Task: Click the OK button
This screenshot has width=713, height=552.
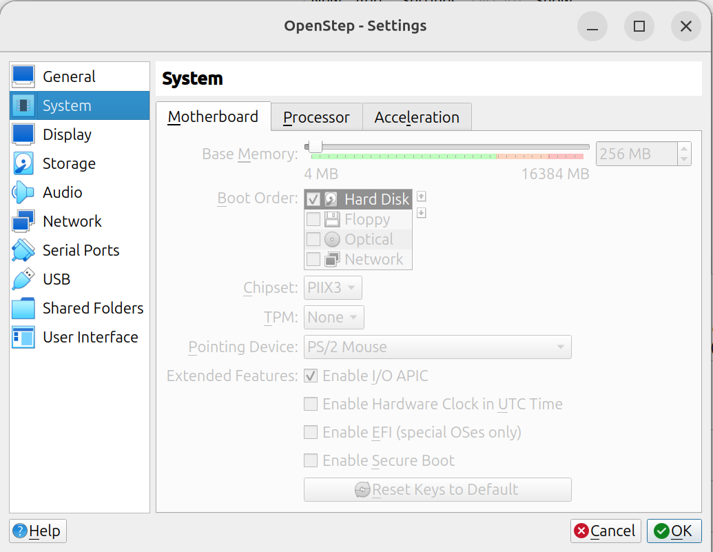Action: [674, 531]
